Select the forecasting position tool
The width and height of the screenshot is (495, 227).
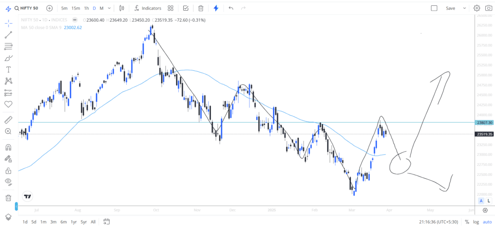coord(9,93)
